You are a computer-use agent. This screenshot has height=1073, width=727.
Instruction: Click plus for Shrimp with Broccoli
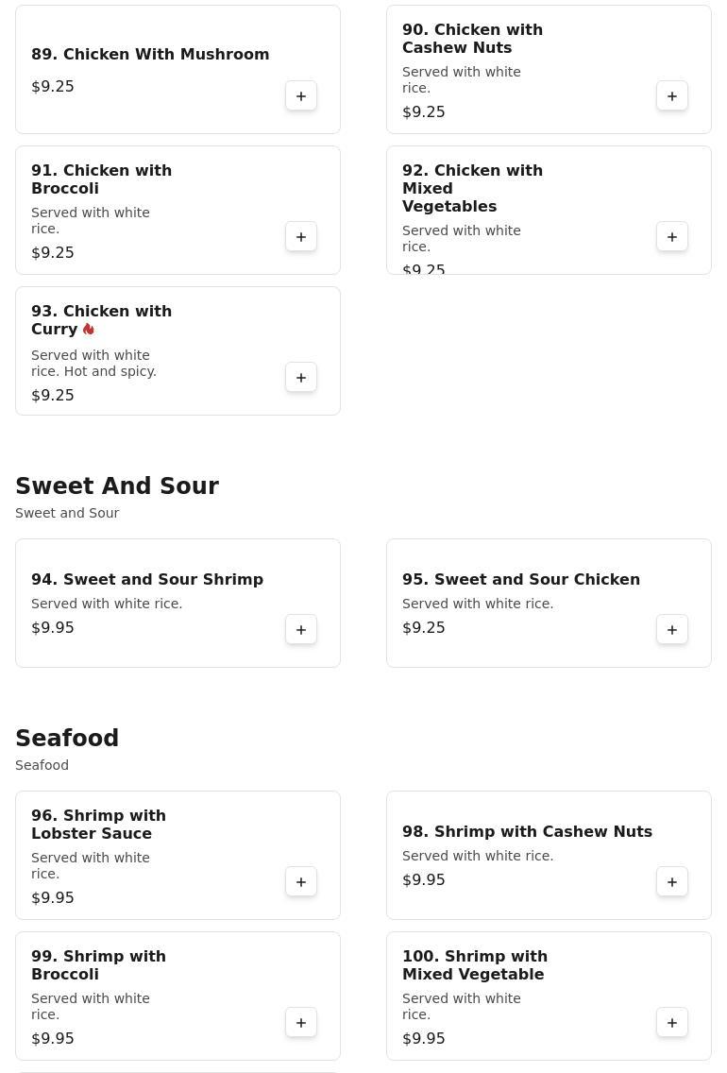point(301,1022)
